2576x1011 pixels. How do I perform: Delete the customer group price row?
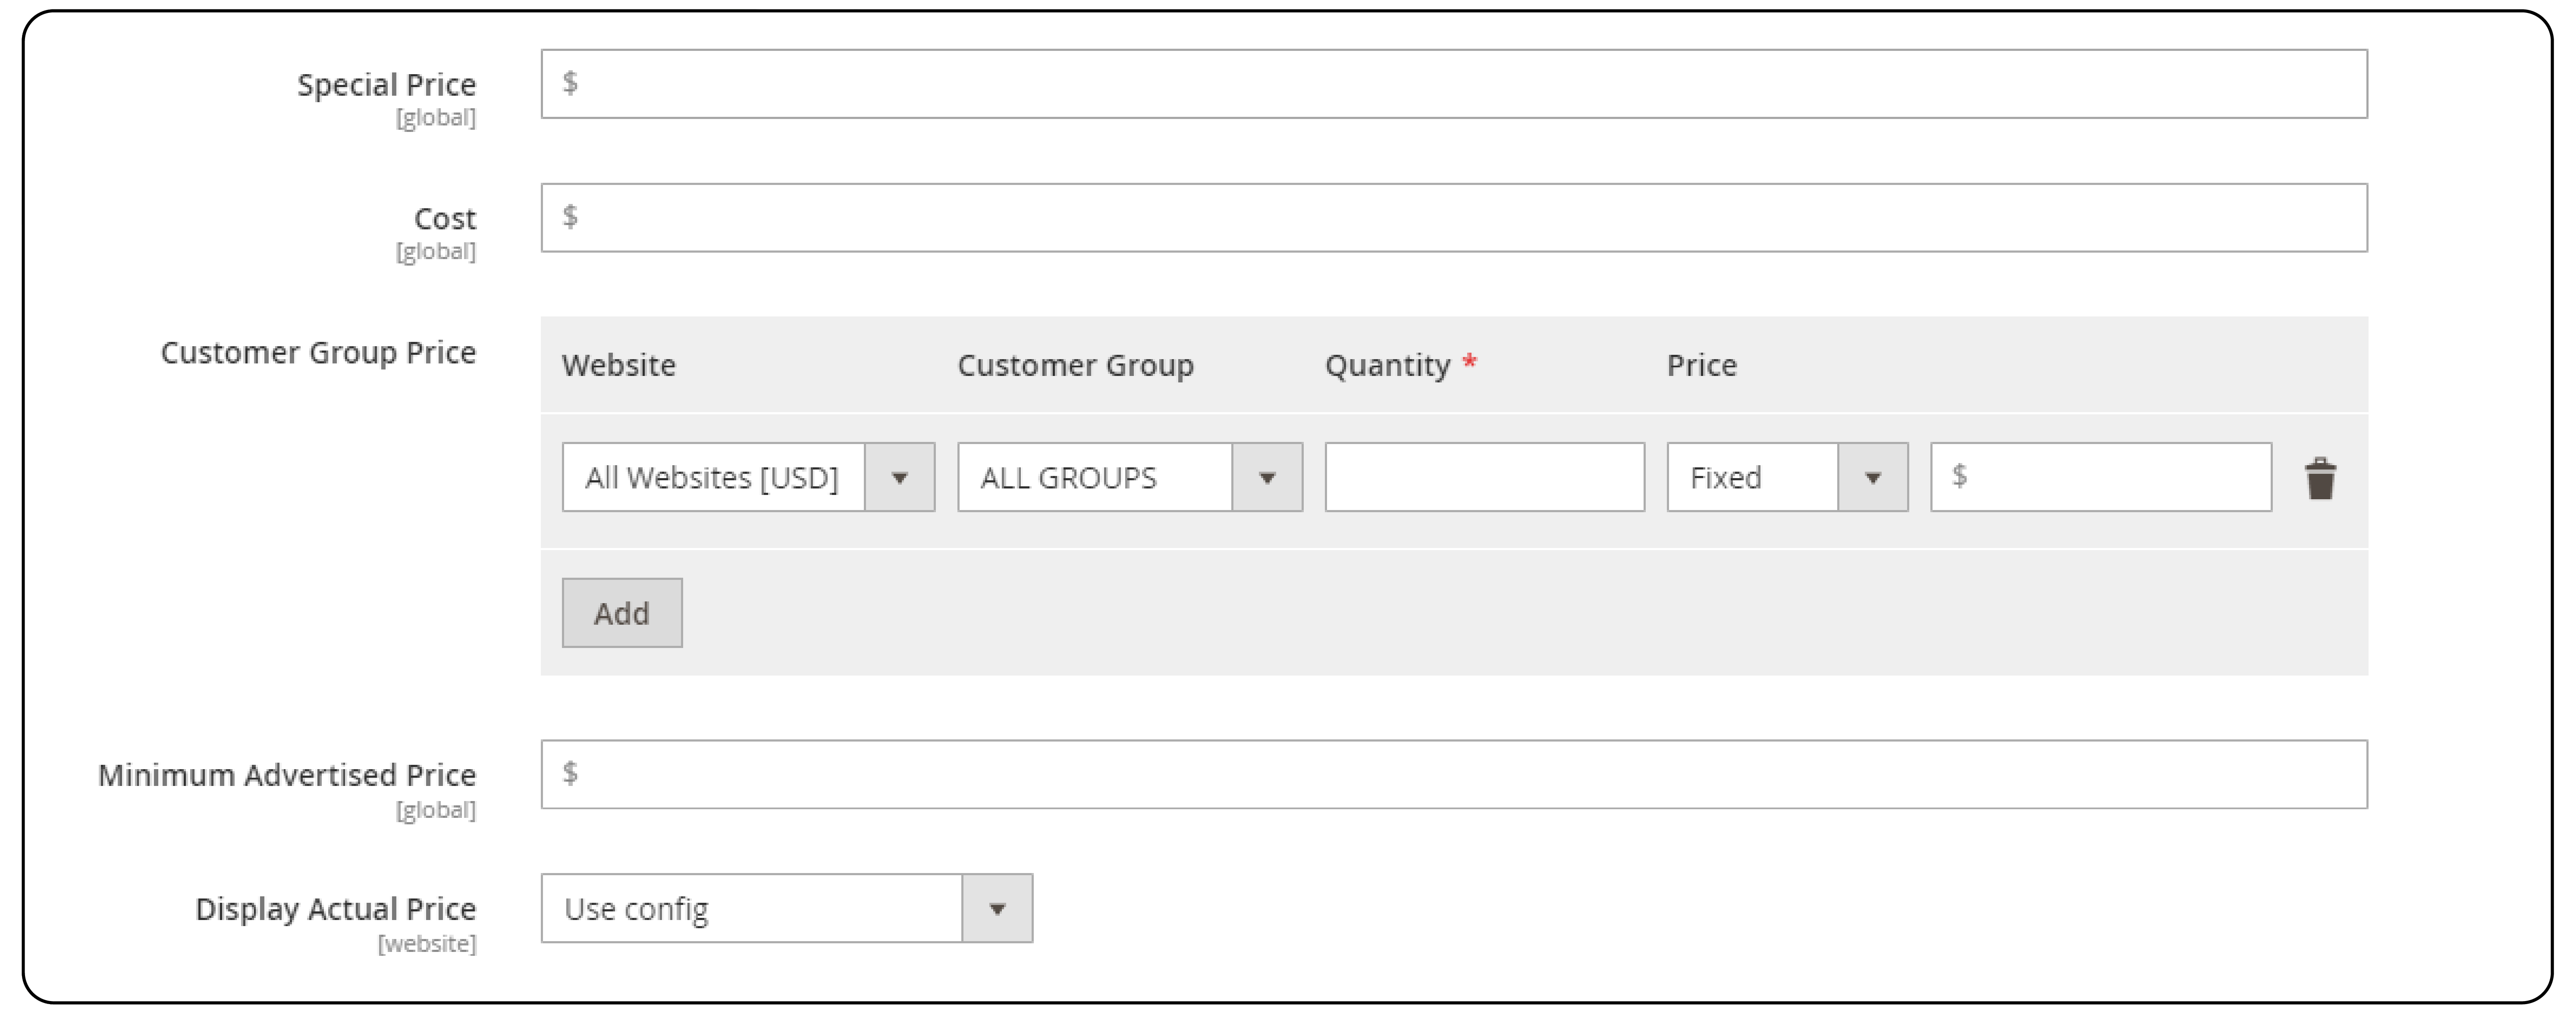tap(2320, 478)
